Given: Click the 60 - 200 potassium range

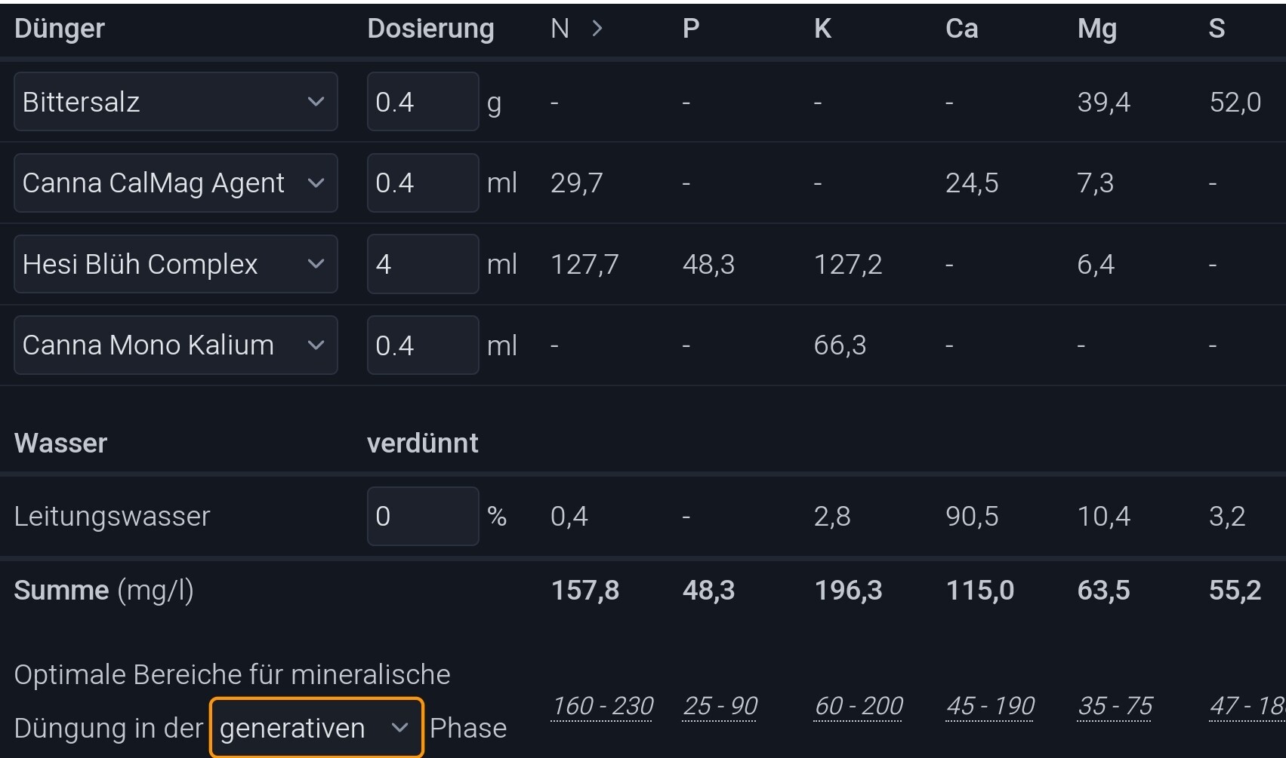Looking at the screenshot, I should tap(859, 706).
